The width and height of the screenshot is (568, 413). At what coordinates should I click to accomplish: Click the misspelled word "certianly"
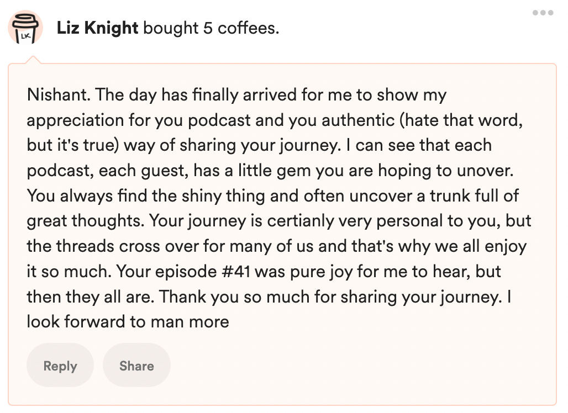(303, 221)
